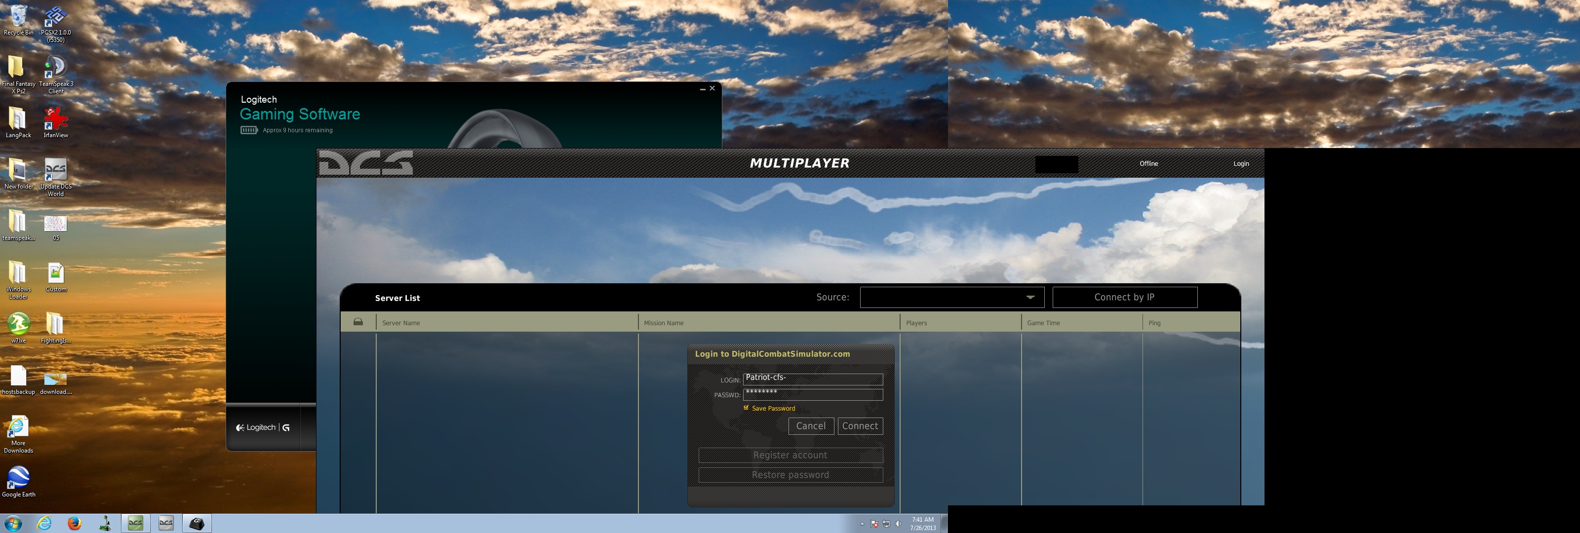1580x533 pixels.
Task: Launch Firefox from the taskbar
Action: 75,523
